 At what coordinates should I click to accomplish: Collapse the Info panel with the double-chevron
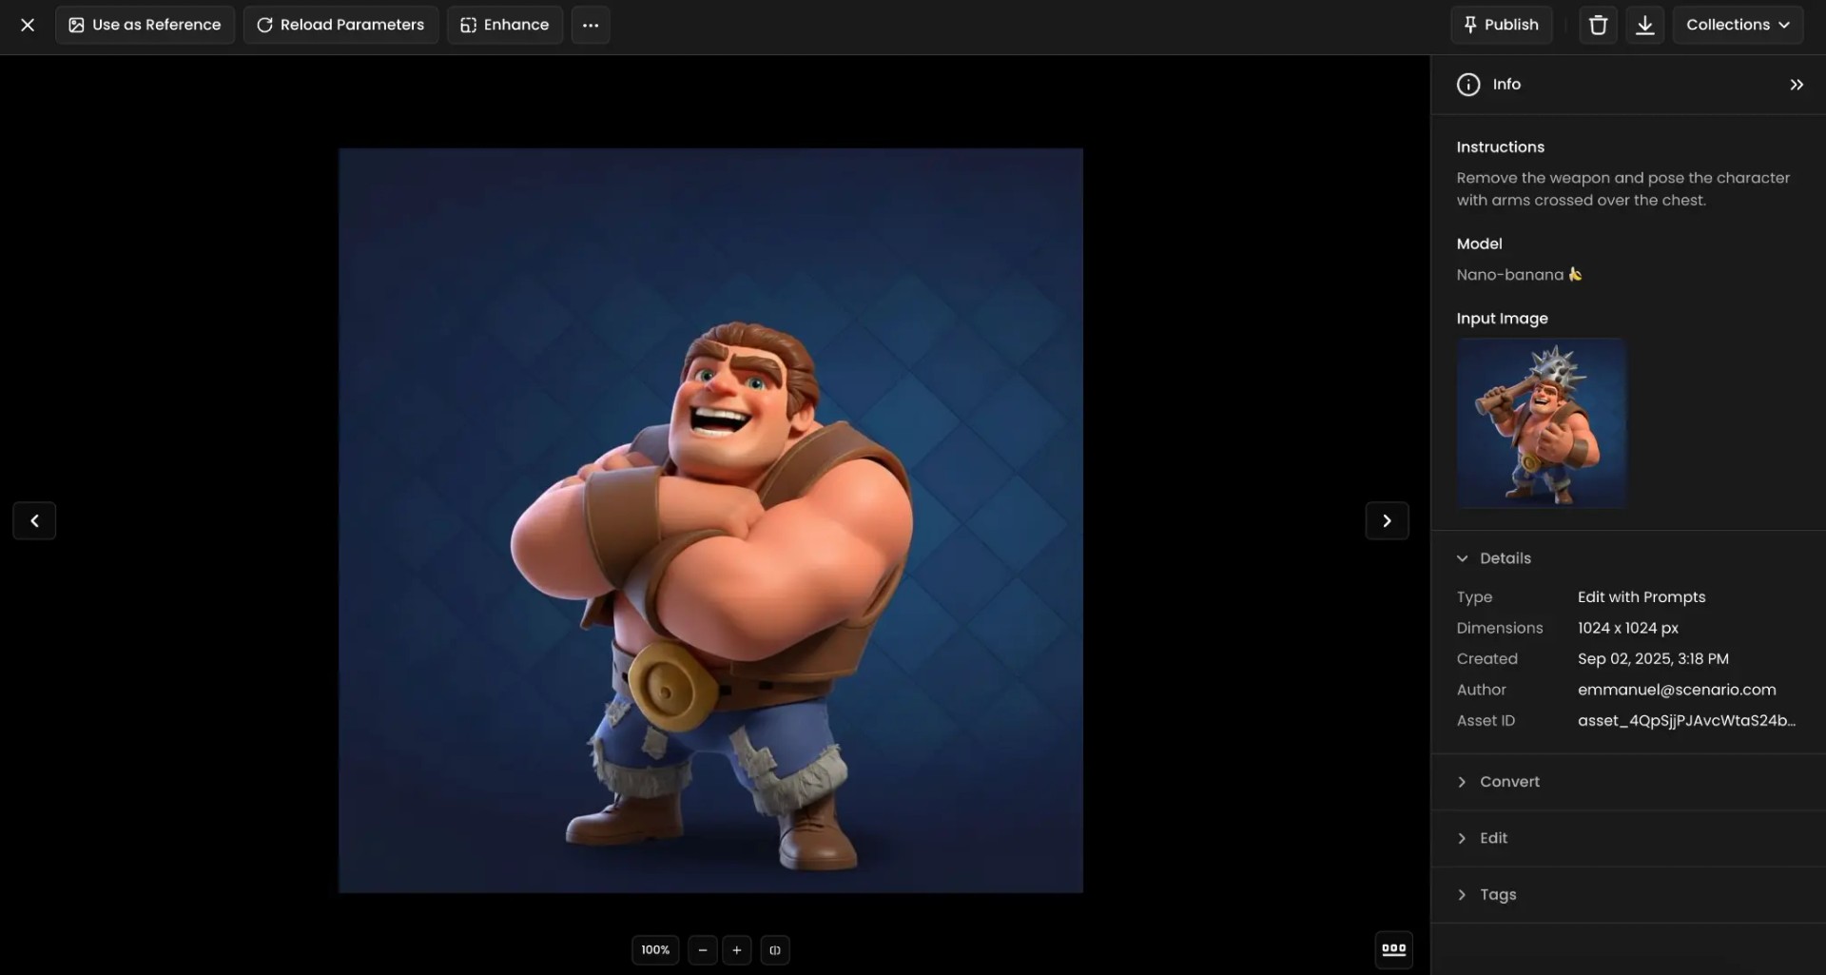click(1797, 84)
